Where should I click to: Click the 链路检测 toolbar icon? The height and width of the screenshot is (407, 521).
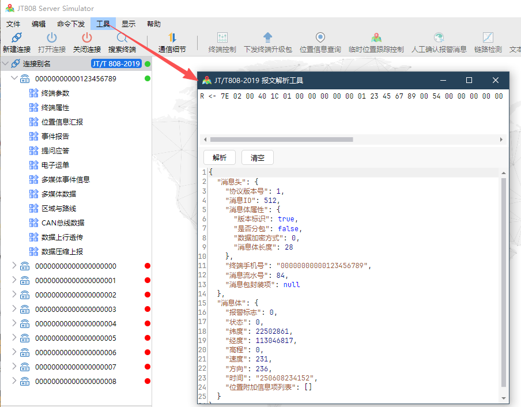click(x=488, y=38)
